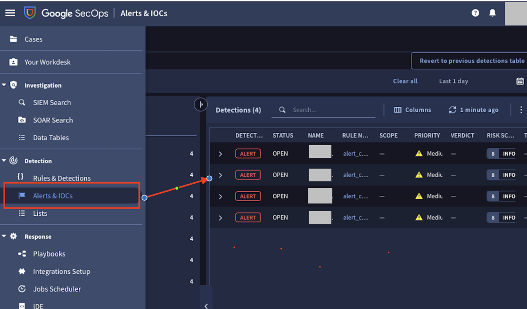The image size is (527, 309).
Task: Open SIEM Search page
Action: (52, 103)
